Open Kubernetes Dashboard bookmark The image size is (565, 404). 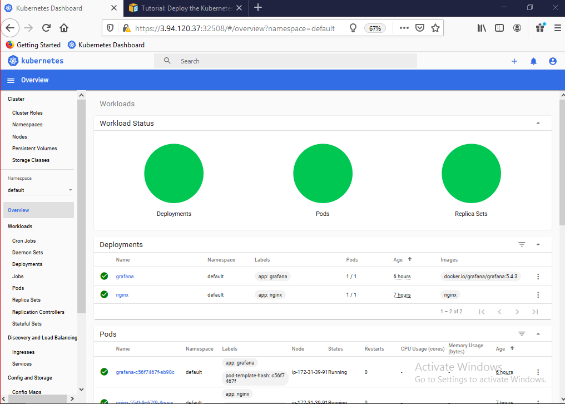coord(106,45)
